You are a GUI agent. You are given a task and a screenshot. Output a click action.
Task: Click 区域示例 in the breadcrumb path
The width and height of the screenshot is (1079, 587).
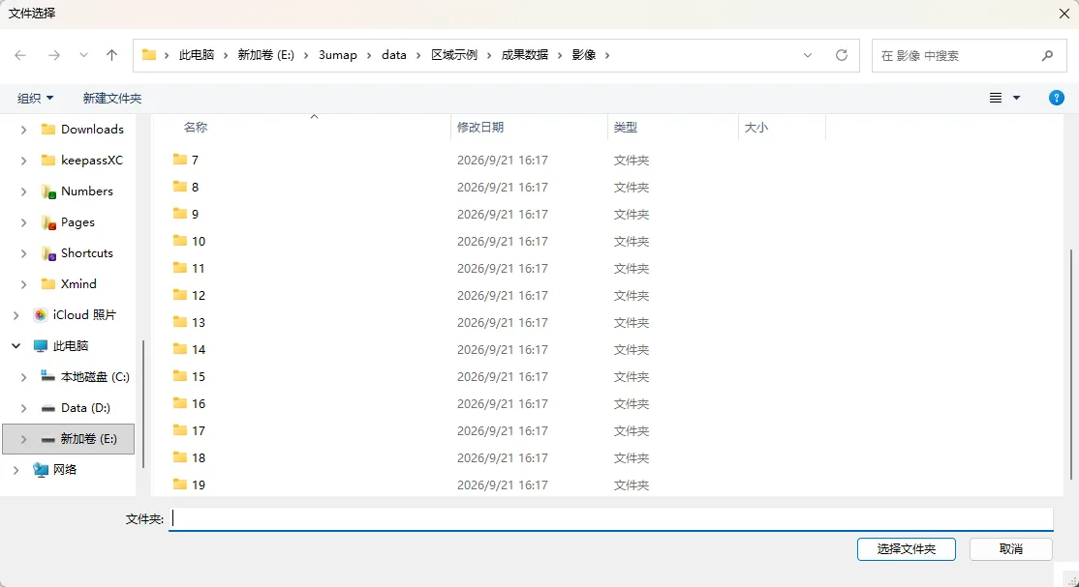click(454, 55)
